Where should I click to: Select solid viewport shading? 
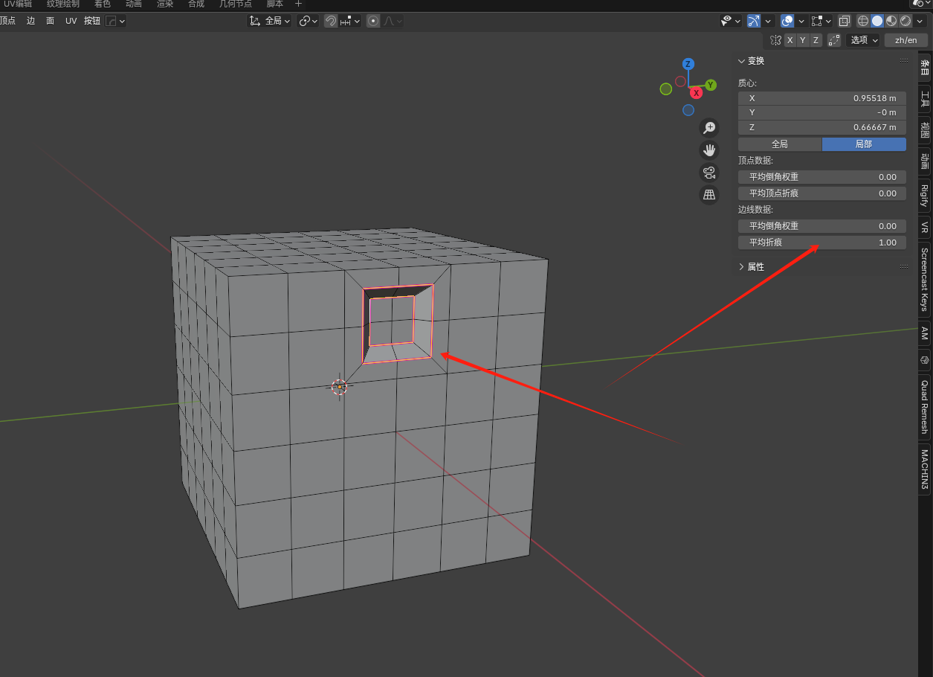coord(877,21)
